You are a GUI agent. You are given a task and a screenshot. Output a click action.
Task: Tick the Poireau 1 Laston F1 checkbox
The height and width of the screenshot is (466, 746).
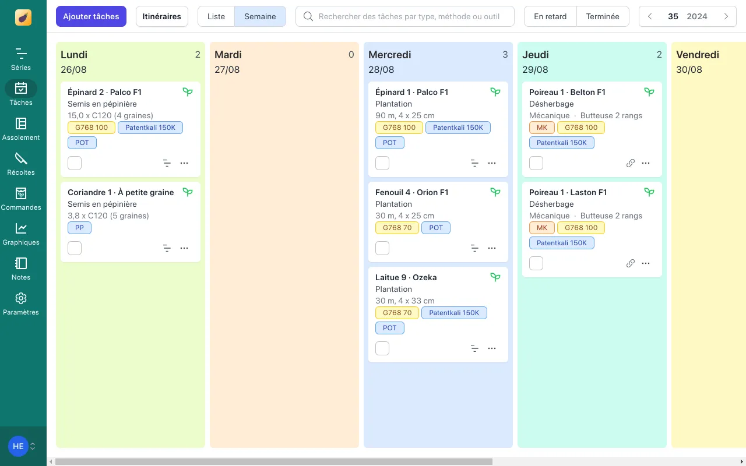tap(536, 263)
